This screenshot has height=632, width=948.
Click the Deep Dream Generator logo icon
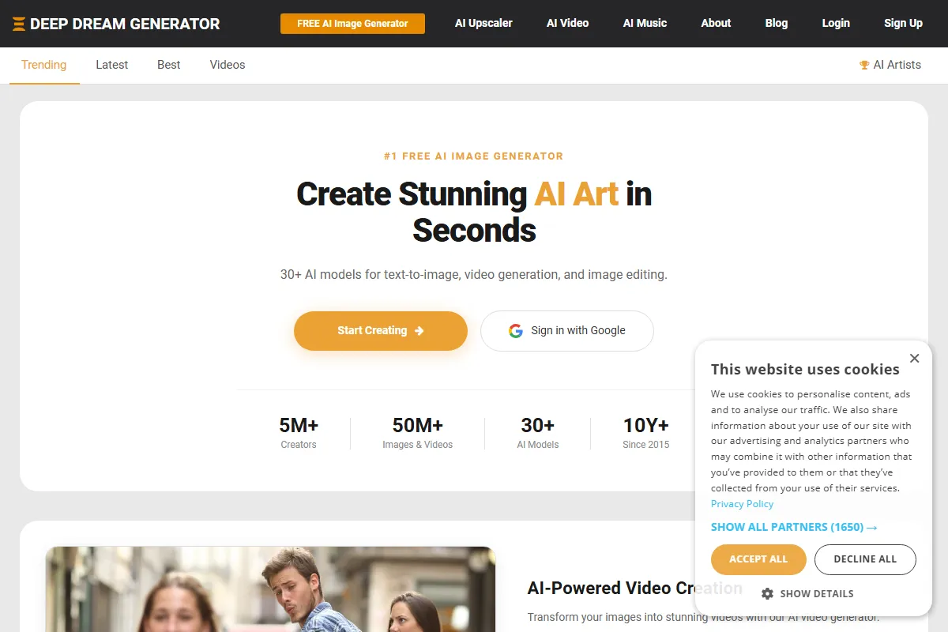(x=19, y=24)
